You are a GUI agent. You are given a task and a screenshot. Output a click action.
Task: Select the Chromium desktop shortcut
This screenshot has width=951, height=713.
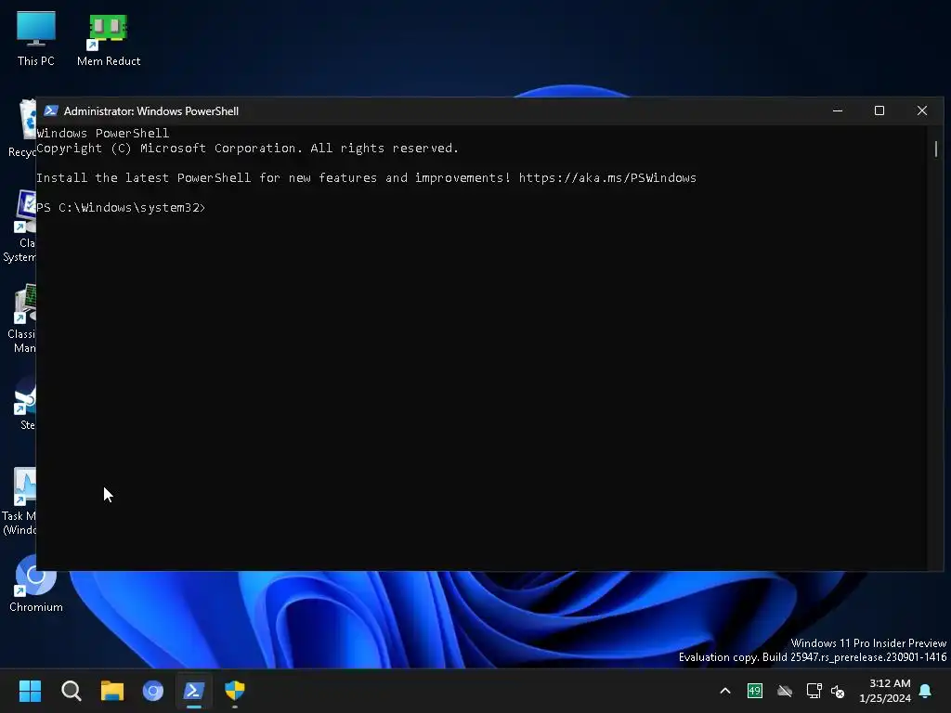36,585
